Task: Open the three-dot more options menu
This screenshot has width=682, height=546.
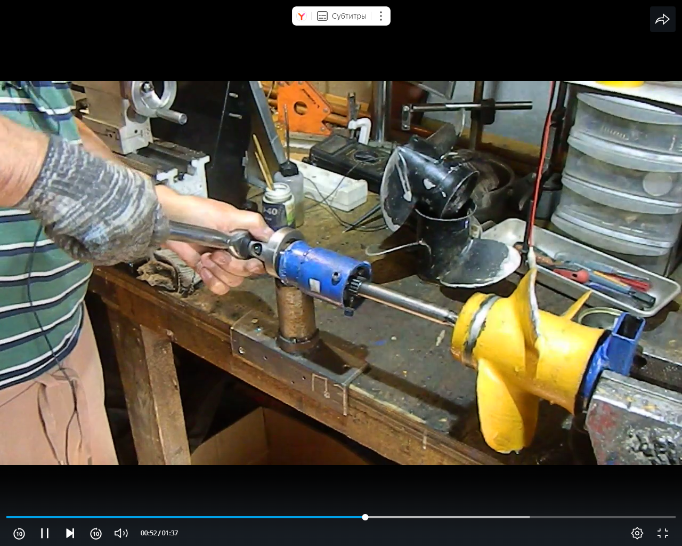Action: point(380,16)
